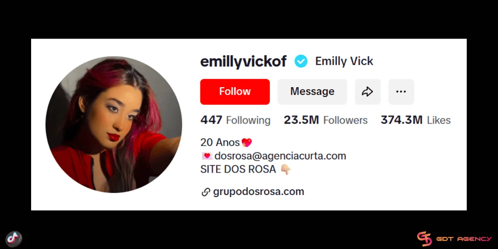
Task: Click the share arrow icon
Action: click(x=368, y=92)
